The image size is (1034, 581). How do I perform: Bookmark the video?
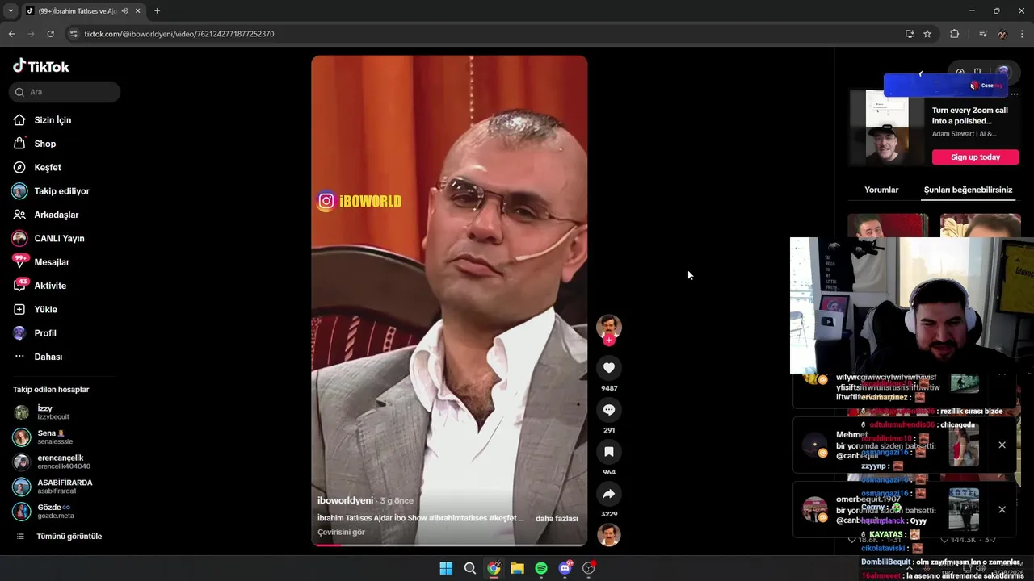coord(609,452)
